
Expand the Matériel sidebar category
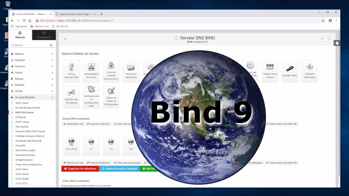click(32, 85)
